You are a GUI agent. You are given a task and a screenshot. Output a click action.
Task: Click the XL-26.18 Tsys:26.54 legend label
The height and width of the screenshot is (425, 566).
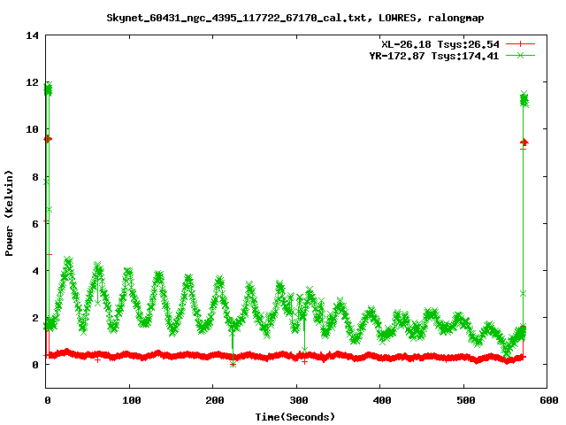point(440,44)
